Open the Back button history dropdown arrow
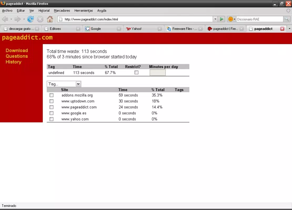 click(x=11, y=19)
